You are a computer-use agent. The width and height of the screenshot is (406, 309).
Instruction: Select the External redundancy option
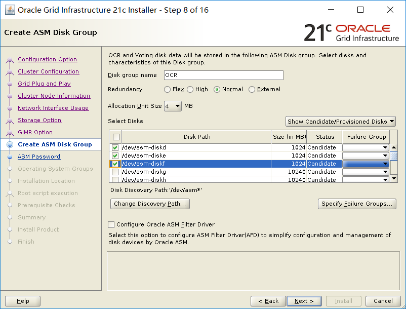pos(252,89)
